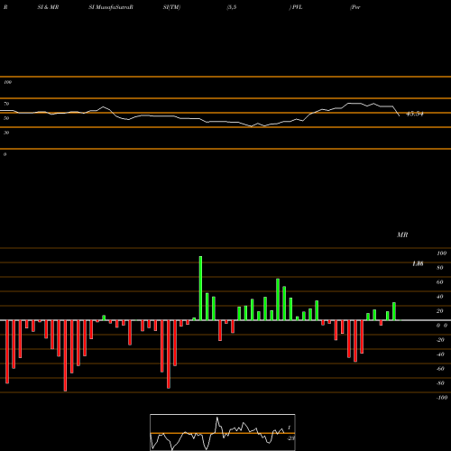Click the RSI axis label 50

6,118
